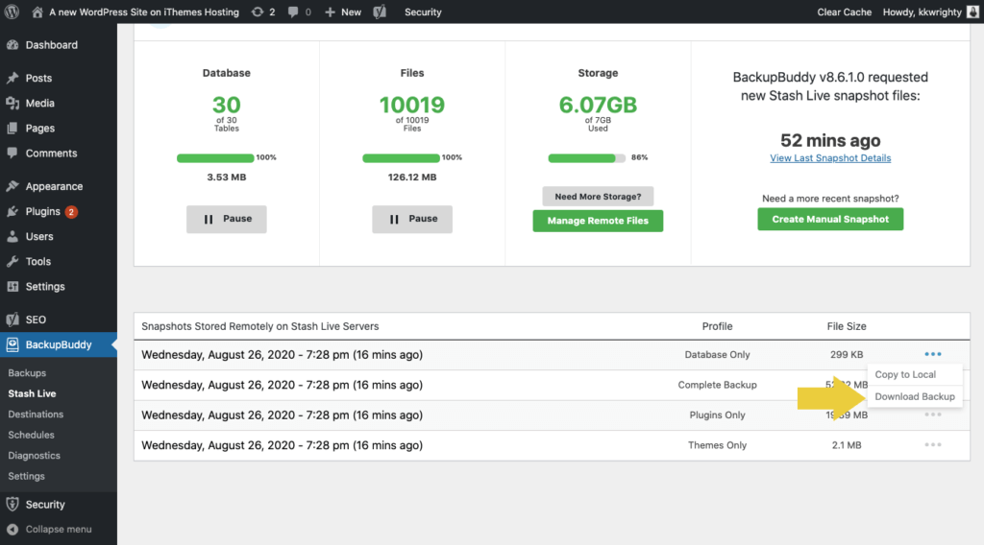The width and height of the screenshot is (984, 545).
Task: Click the Profile column header
Action: [x=717, y=326]
